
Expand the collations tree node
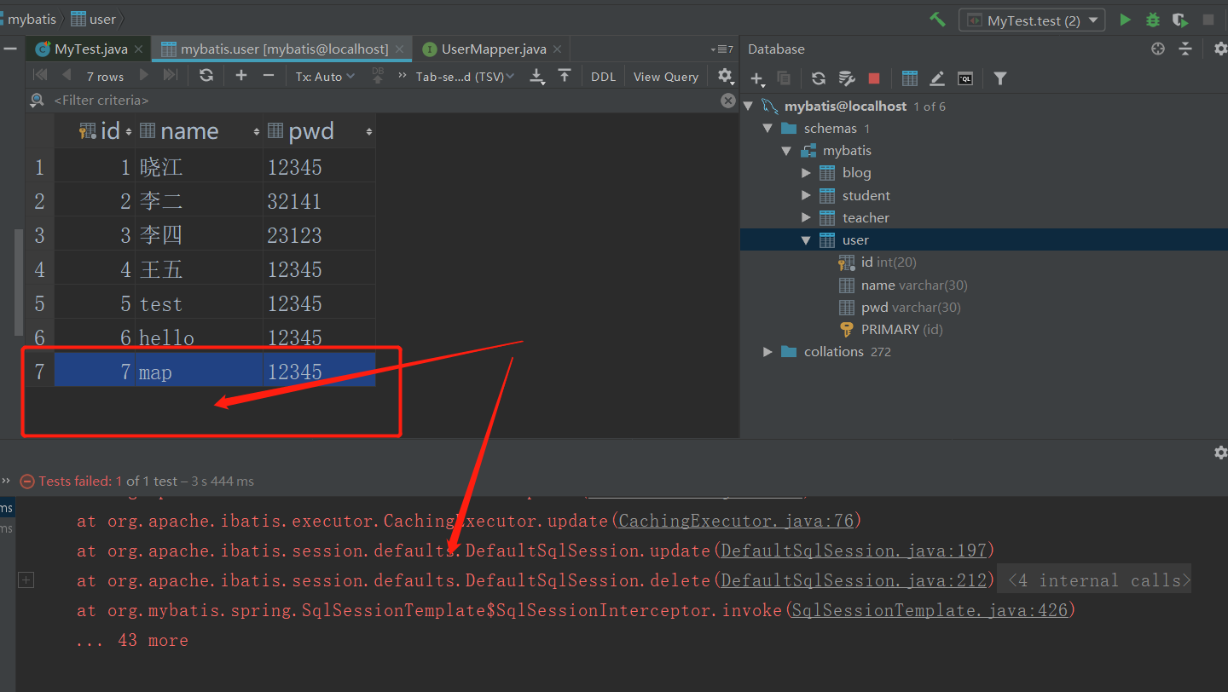coord(767,352)
